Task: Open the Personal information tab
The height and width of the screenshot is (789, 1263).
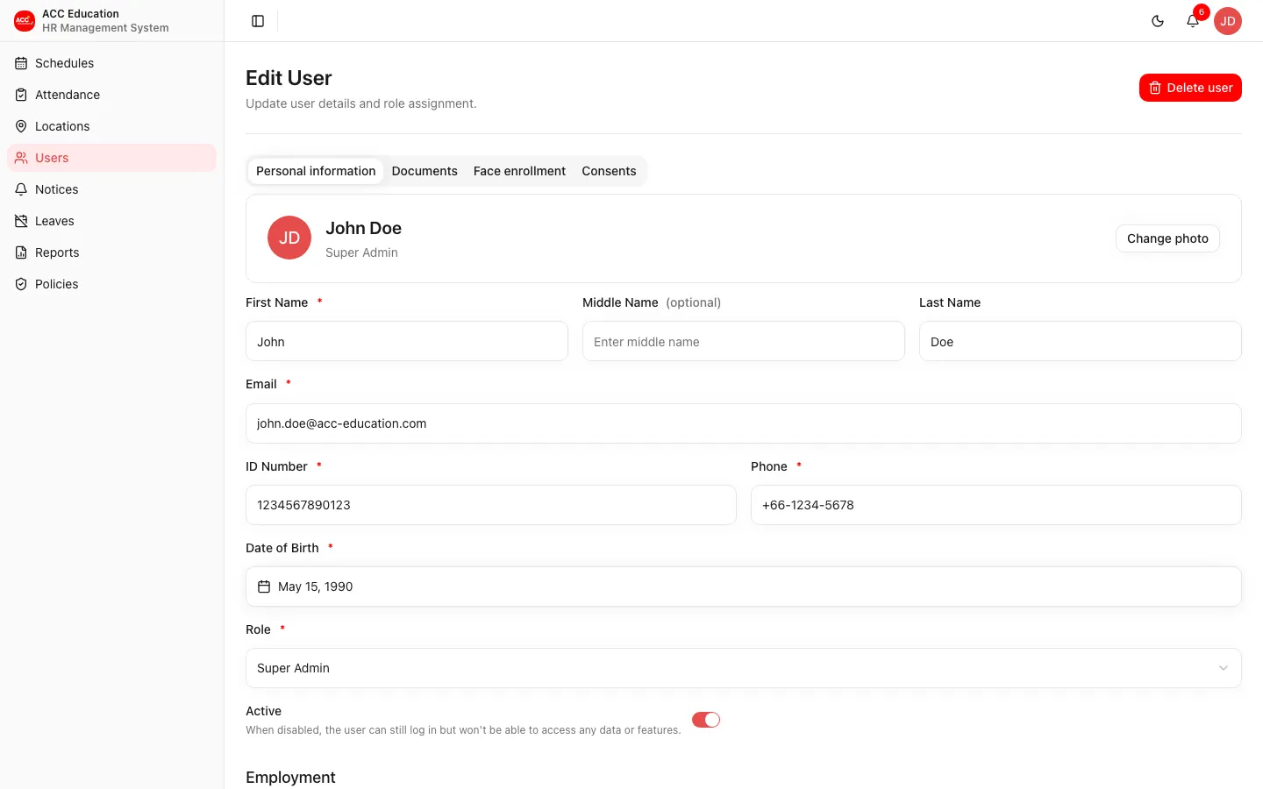Action: point(316,171)
